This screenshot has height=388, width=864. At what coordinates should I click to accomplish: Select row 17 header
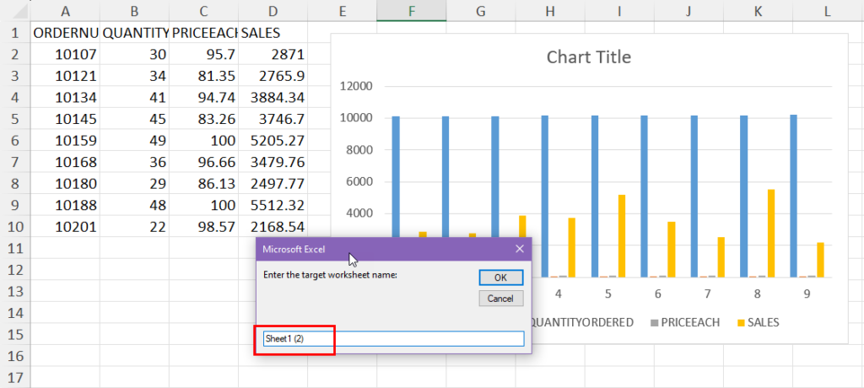pos(15,378)
